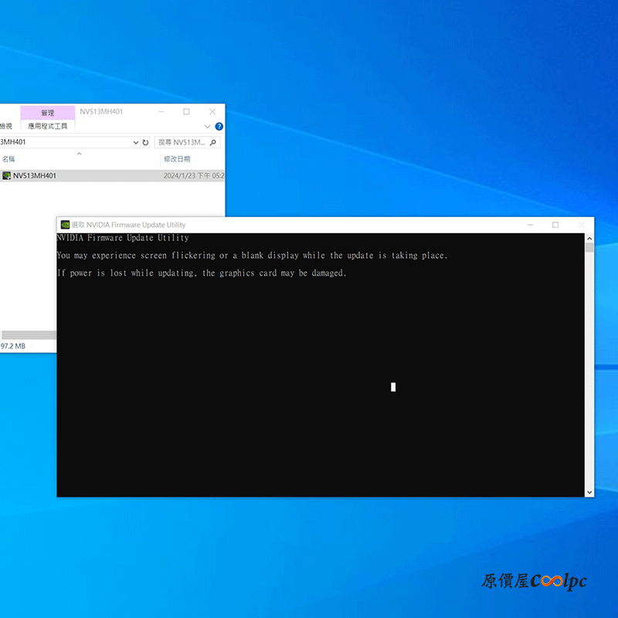618x618 pixels.
Task: Click the NVIDIA Firmware Update Utility title text
Action: (x=128, y=225)
